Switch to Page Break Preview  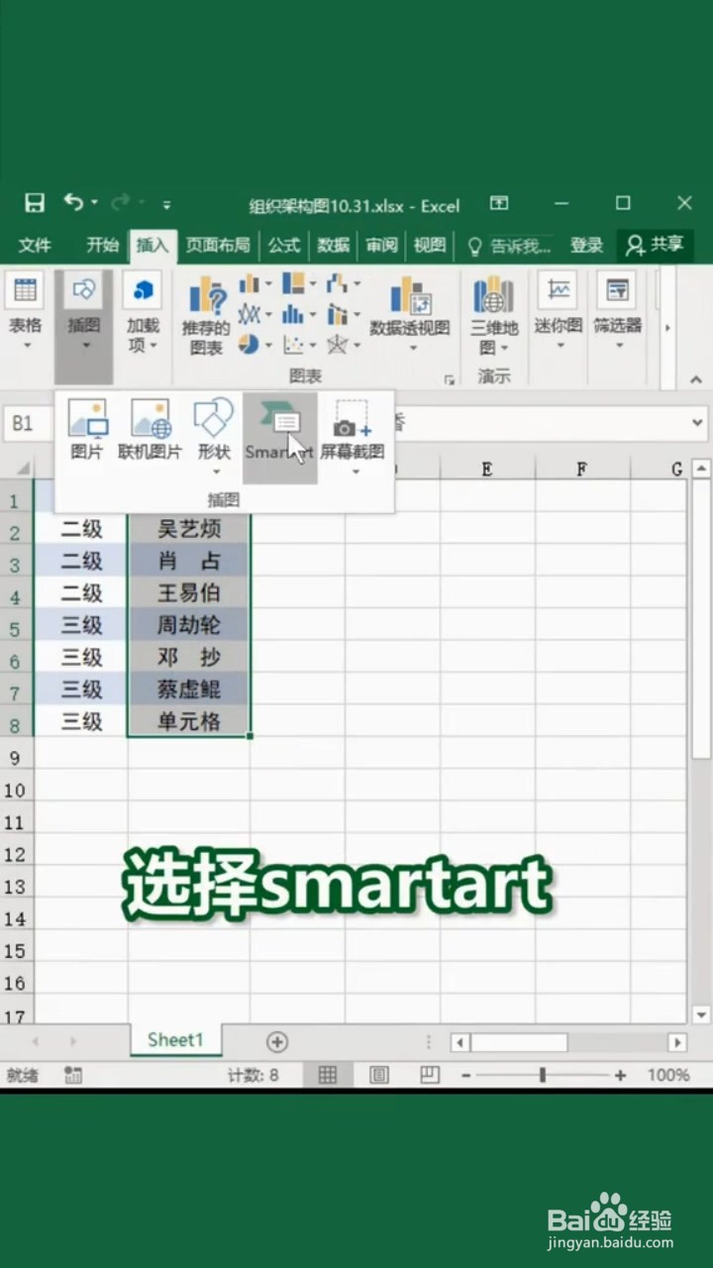tap(429, 1075)
